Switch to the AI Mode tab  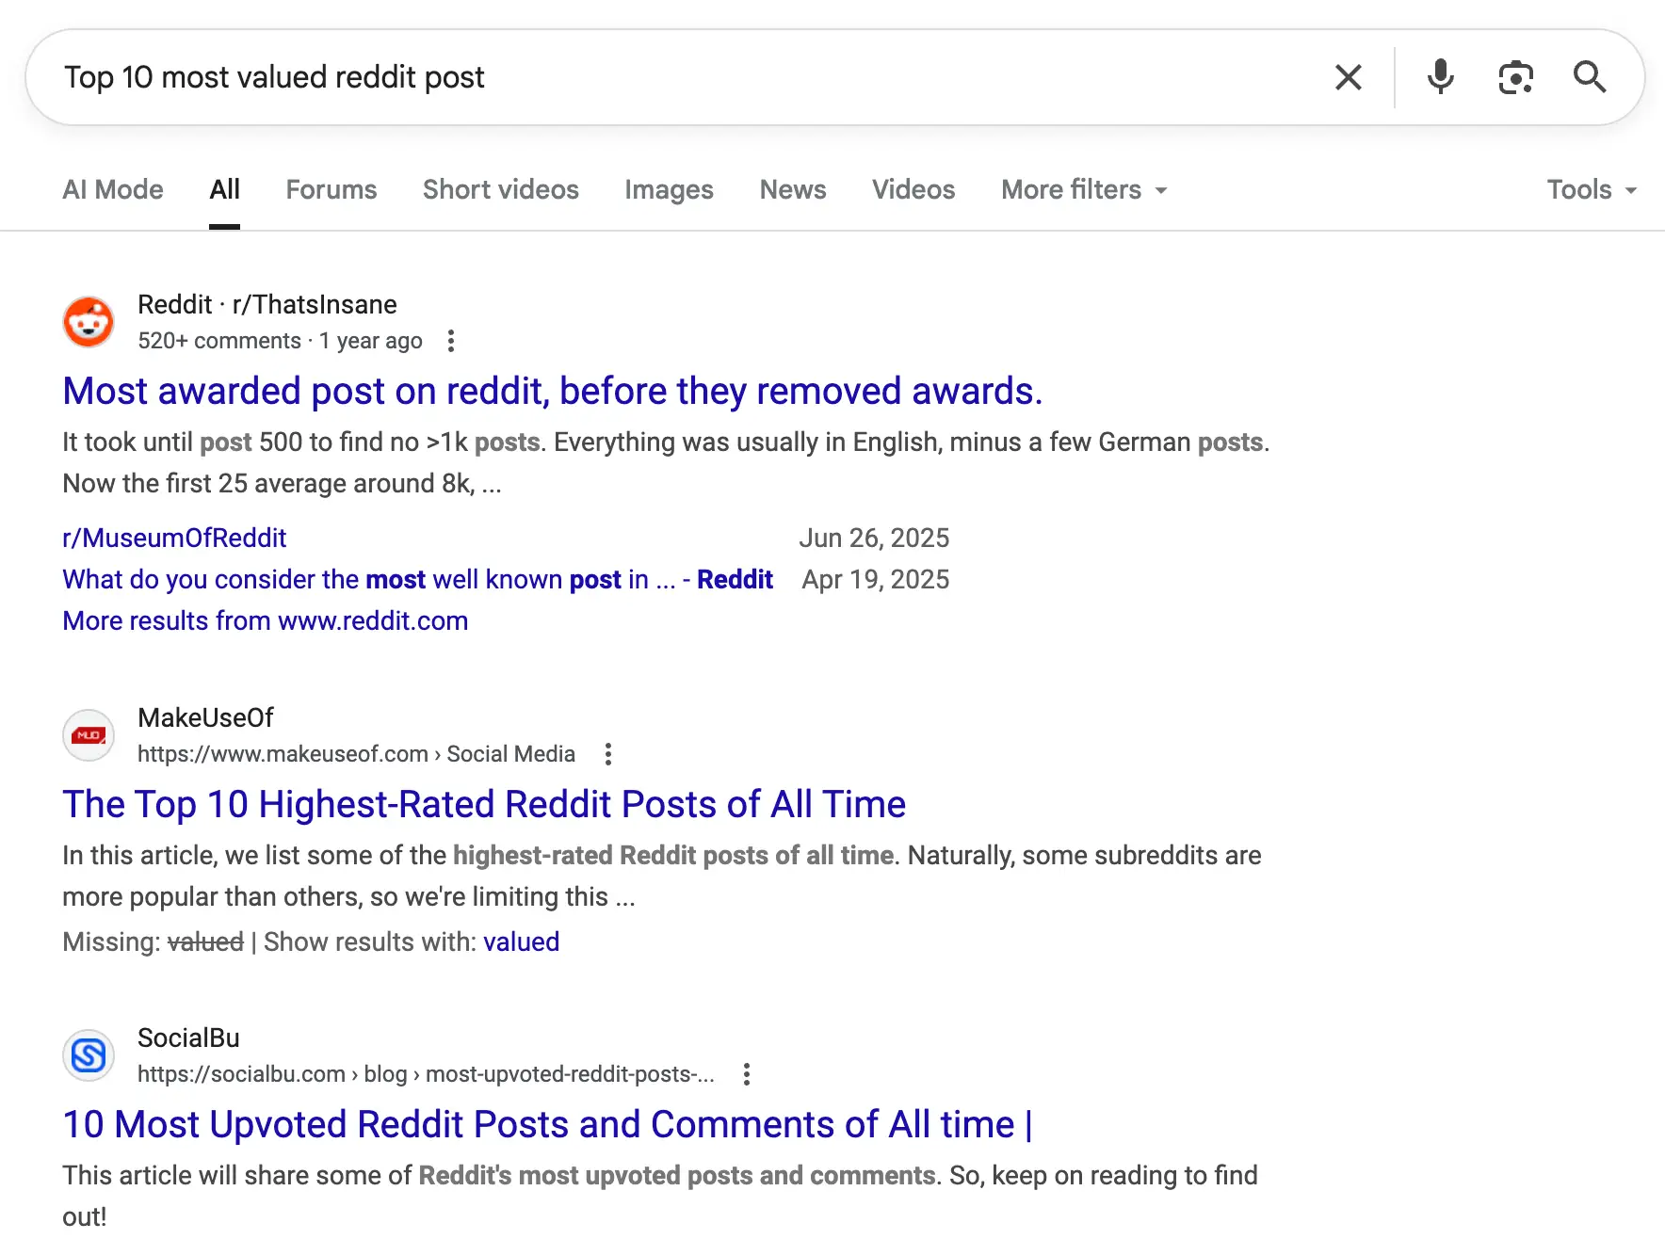[113, 190]
